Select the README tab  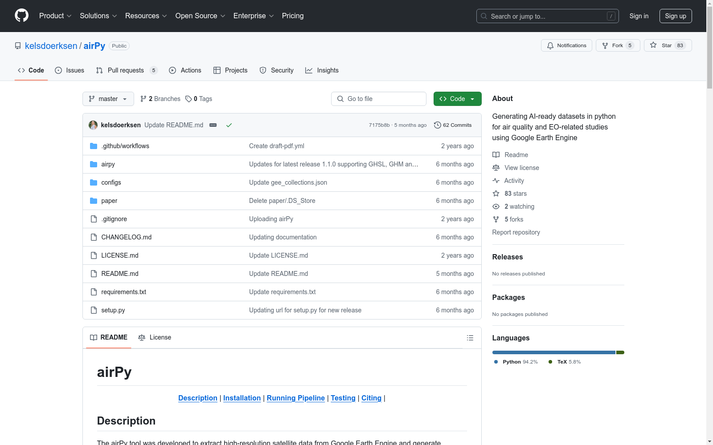(x=109, y=337)
